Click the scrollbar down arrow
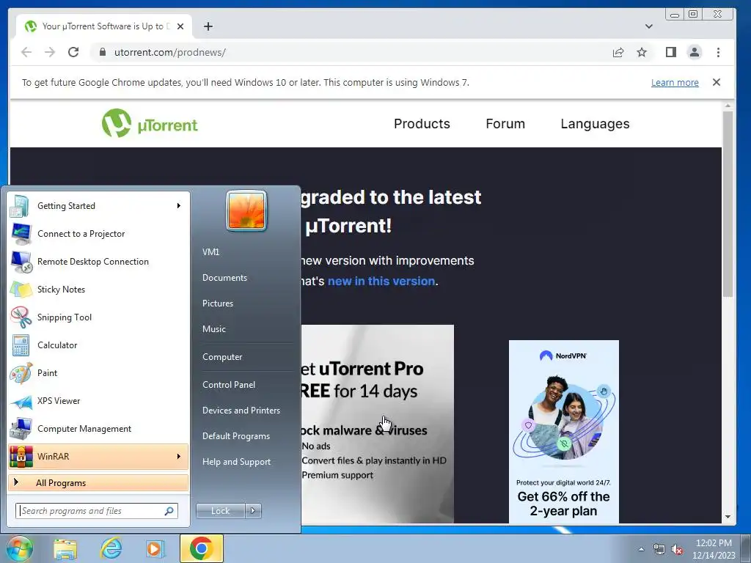Image resolution: width=751 pixels, height=563 pixels. tap(728, 517)
